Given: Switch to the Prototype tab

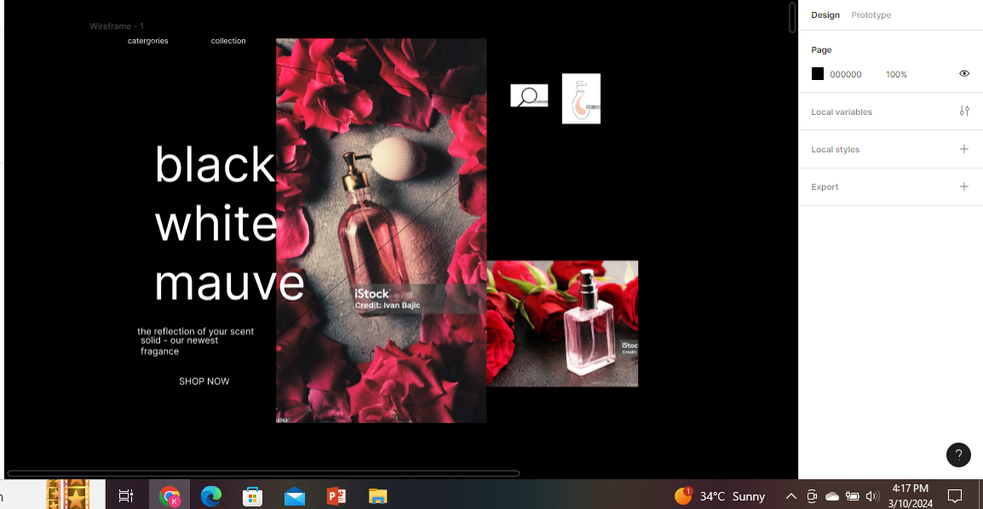Looking at the screenshot, I should coord(871,15).
